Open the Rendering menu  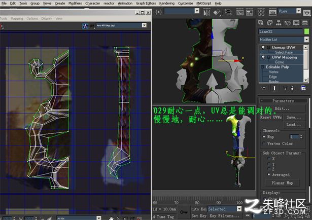[x=167, y=4]
